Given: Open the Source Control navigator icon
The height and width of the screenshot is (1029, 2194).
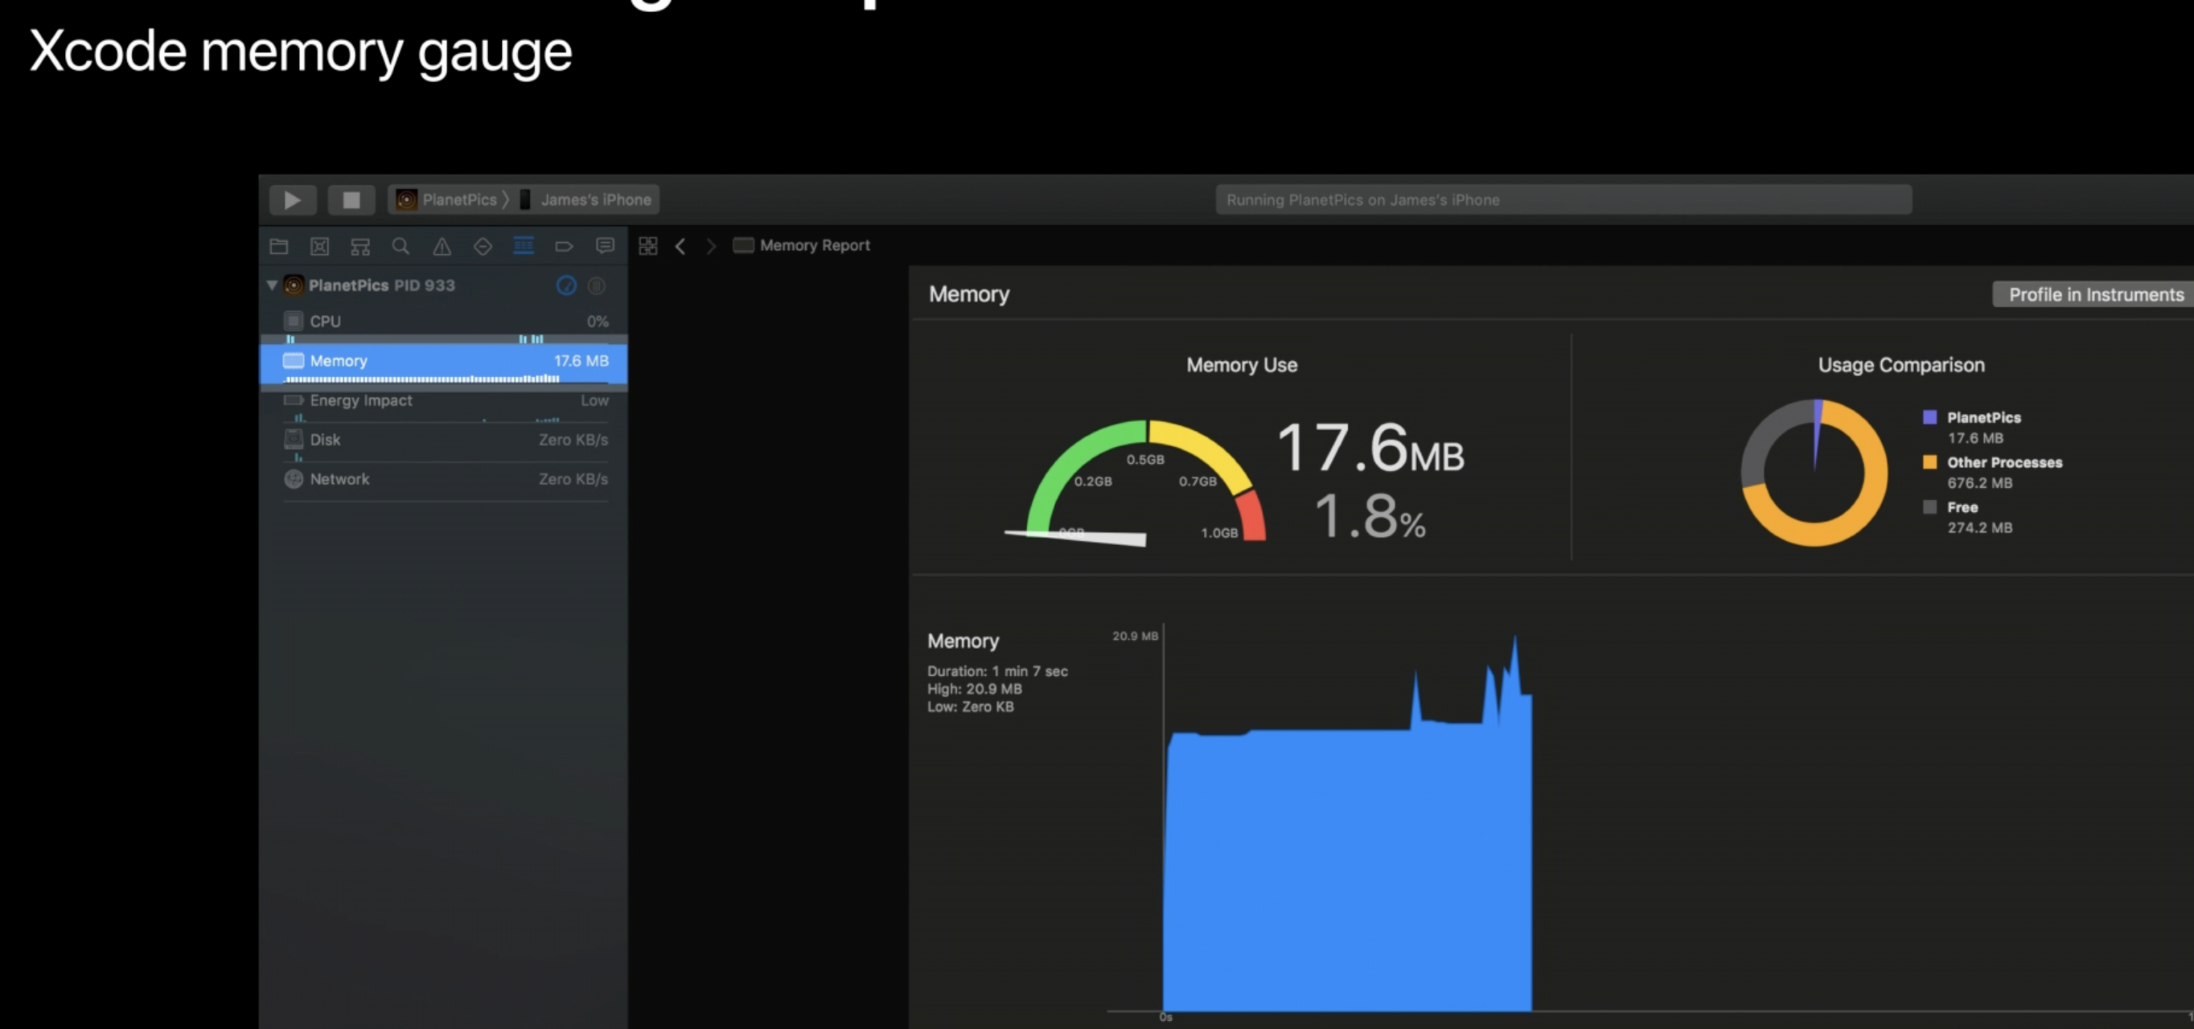Looking at the screenshot, I should pyautogui.click(x=319, y=247).
